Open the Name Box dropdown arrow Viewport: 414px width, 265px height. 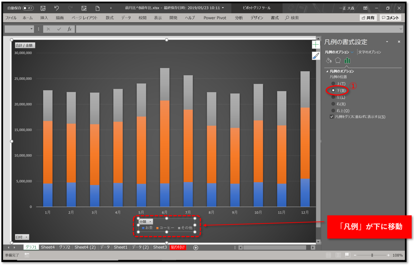tap(32, 29)
